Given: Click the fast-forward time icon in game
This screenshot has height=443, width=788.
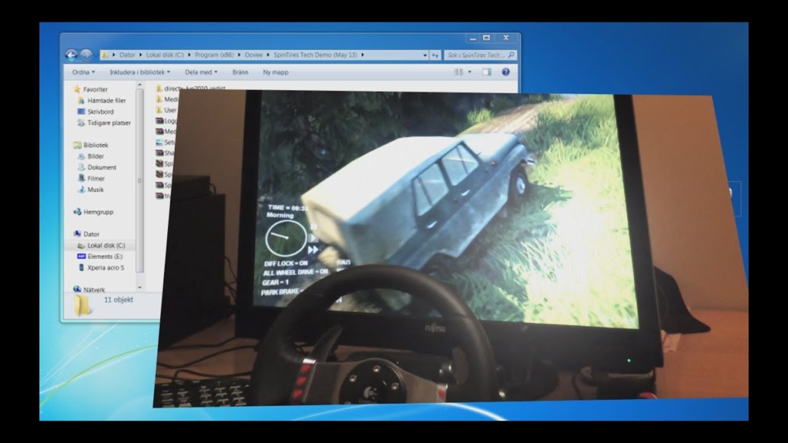Looking at the screenshot, I should [x=314, y=250].
